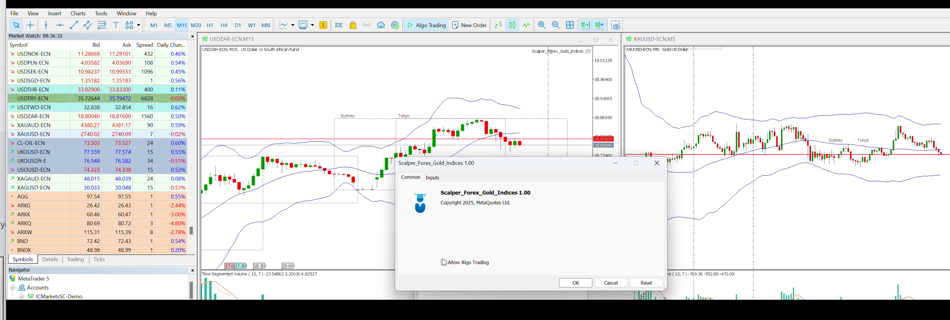Open the Tools menu
The width and height of the screenshot is (950, 320).
point(101,13)
